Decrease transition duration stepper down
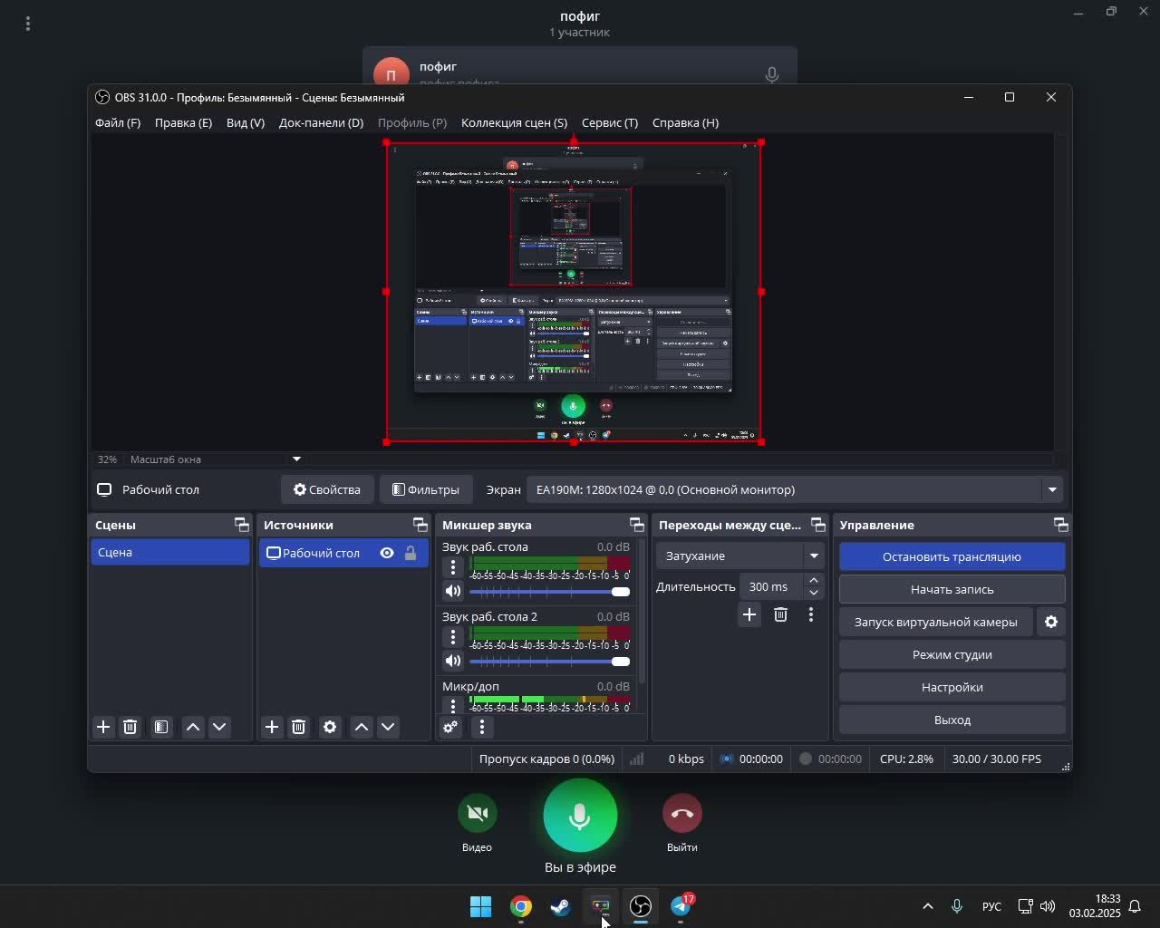 point(814,593)
